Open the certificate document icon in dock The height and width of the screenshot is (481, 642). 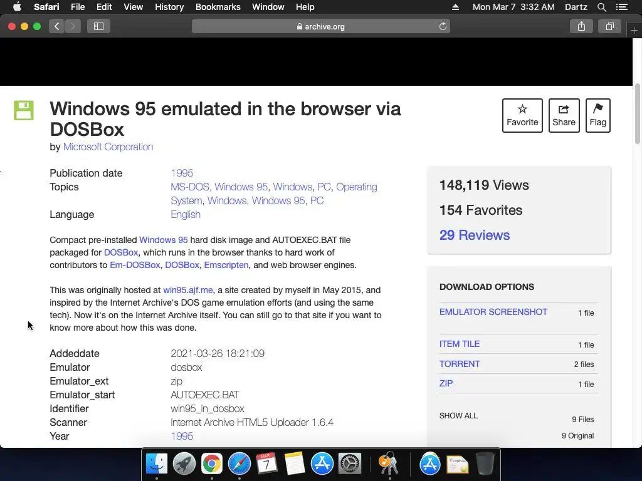pyautogui.click(x=457, y=464)
